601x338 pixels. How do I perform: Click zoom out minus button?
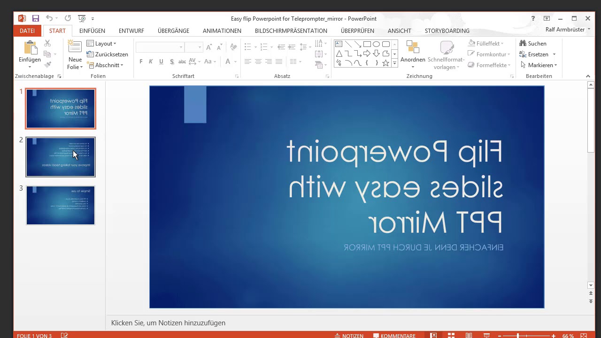tap(500, 335)
